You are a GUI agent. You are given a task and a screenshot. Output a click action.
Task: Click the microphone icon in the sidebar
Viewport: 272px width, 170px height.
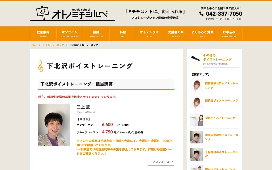(x=195, y=58)
